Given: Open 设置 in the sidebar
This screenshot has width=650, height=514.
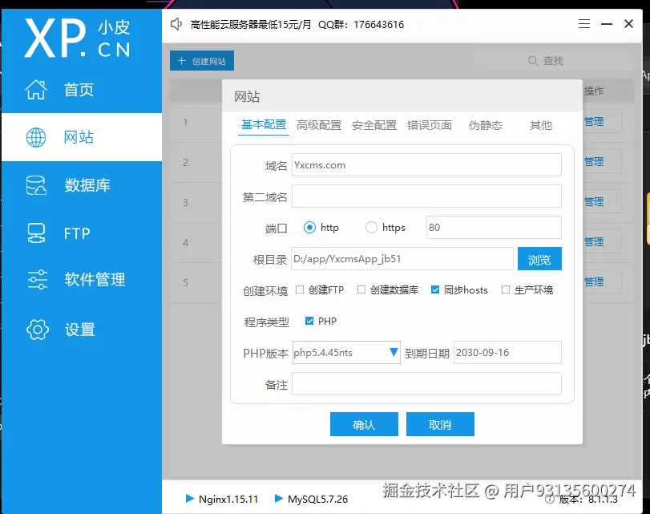Looking at the screenshot, I should (x=82, y=330).
